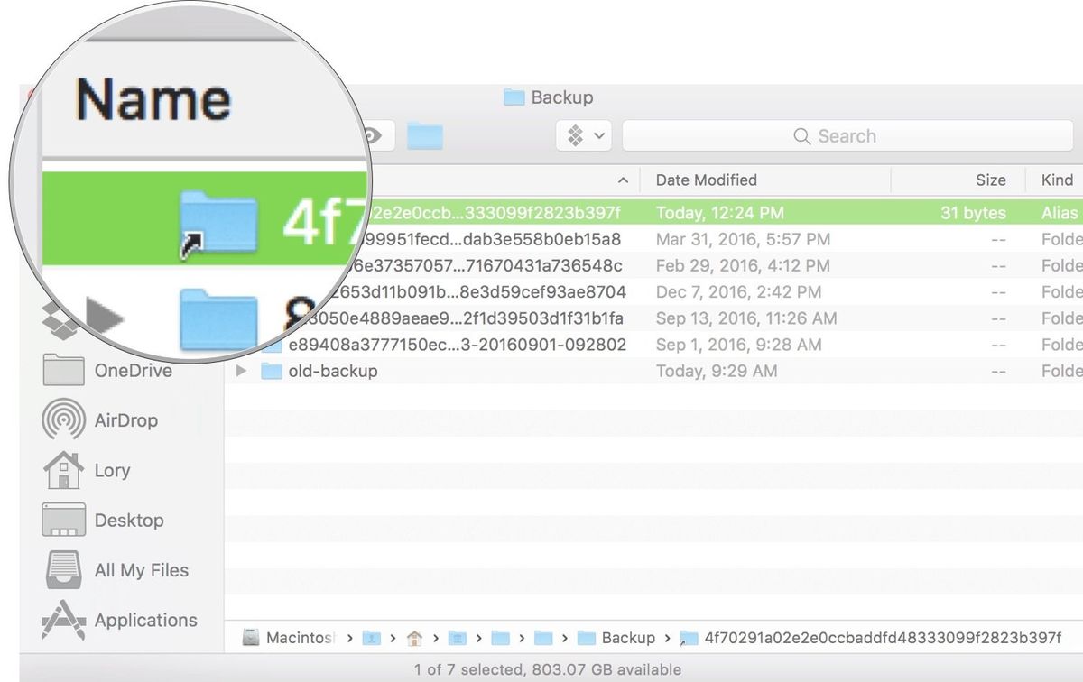Open Lory's home folder in sidebar
The image size is (1083, 682).
tap(112, 470)
